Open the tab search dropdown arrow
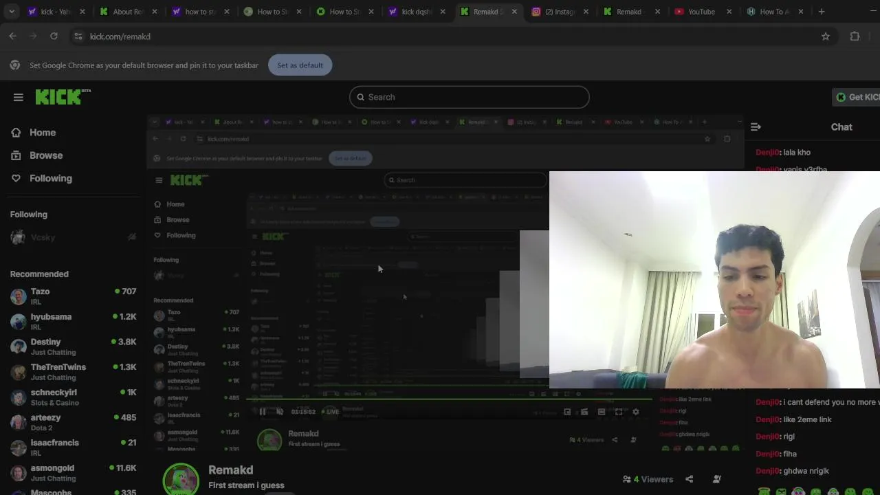Image resolution: width=880 pixels, height=495 pixels. coord(12,12)
